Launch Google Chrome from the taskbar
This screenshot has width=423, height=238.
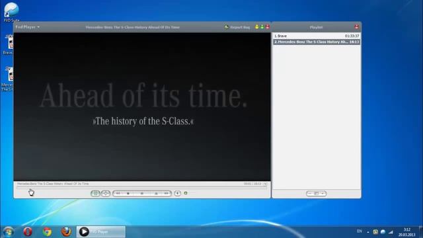[47, 232]
